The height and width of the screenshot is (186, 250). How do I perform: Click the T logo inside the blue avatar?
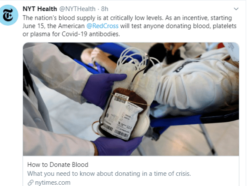pyautogui.click(x=8, y=15)
